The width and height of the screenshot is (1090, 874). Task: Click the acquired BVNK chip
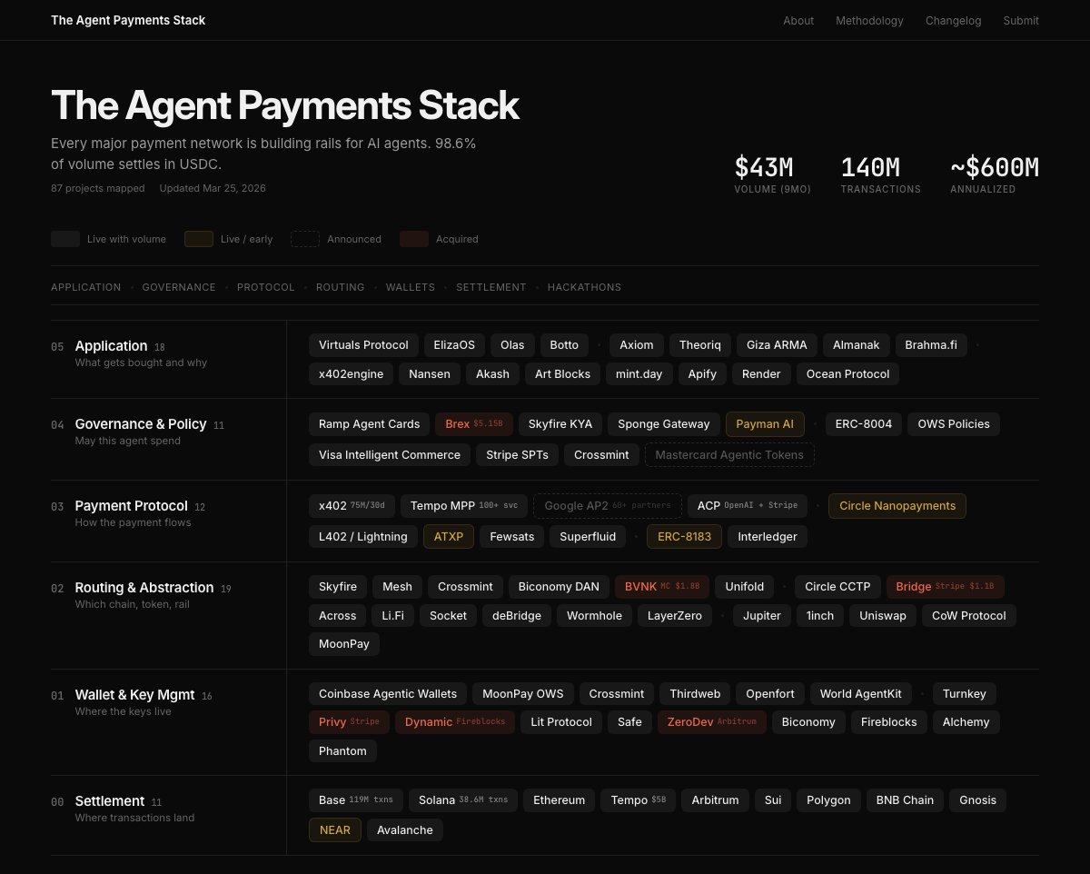(662, 587)
